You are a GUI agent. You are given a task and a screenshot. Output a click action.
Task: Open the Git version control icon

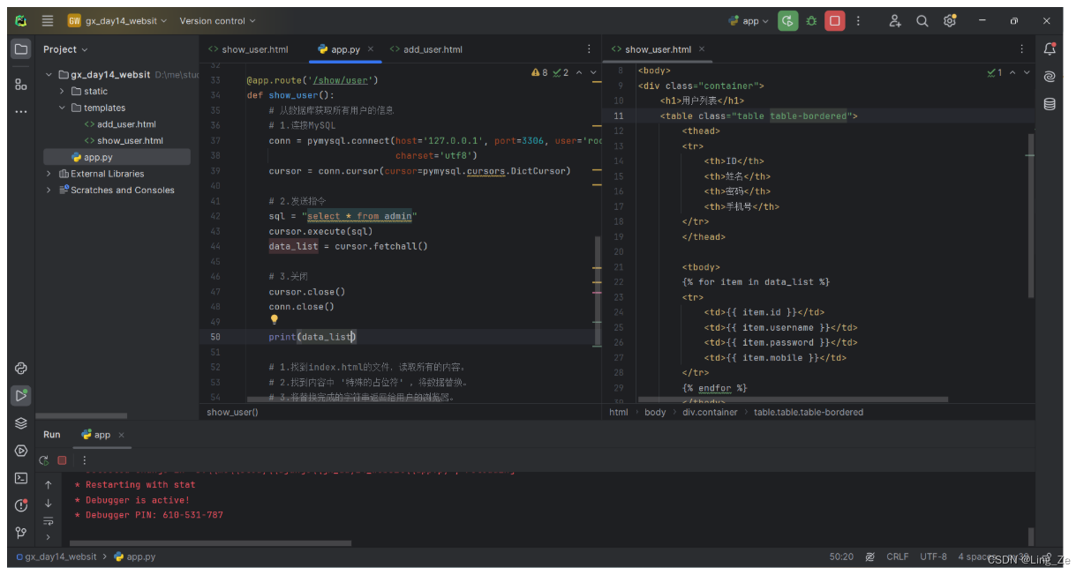21,533
